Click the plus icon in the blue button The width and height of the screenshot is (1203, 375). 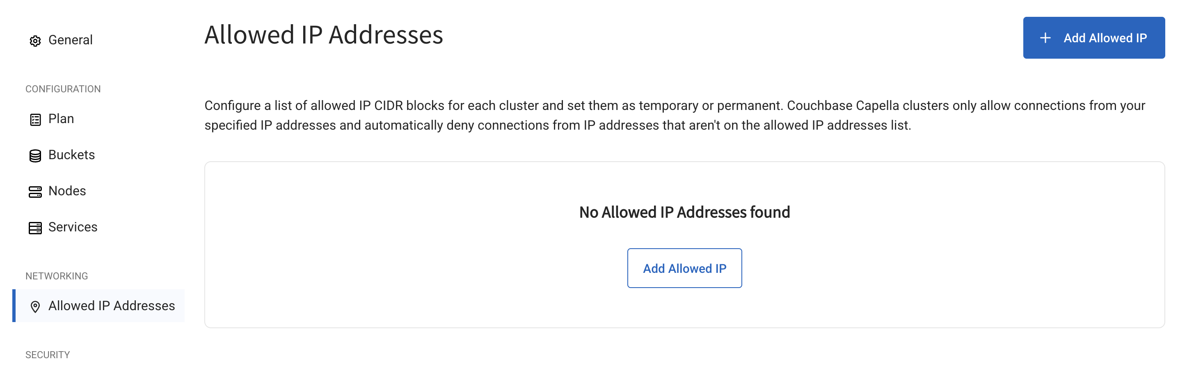pos(1045,38)
